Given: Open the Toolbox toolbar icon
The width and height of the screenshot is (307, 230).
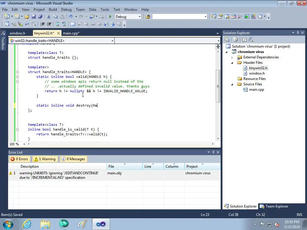Looking at the screenshot, I should point(240,17).
